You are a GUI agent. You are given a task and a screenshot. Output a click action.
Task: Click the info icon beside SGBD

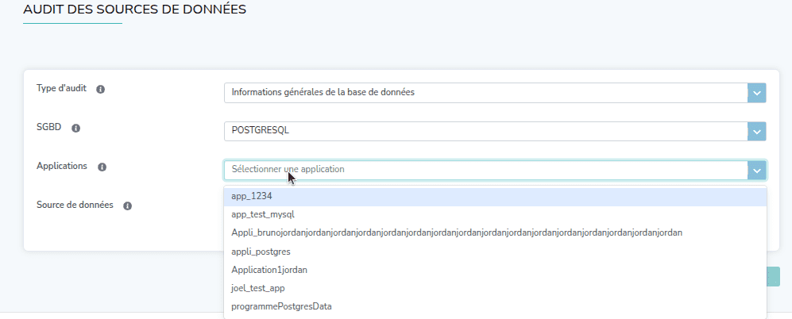(76, 128)
